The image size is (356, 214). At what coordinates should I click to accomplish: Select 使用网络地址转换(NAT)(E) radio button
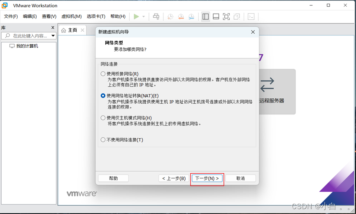103,96
